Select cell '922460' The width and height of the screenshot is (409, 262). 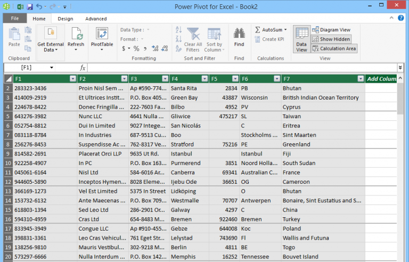(224, 219)
